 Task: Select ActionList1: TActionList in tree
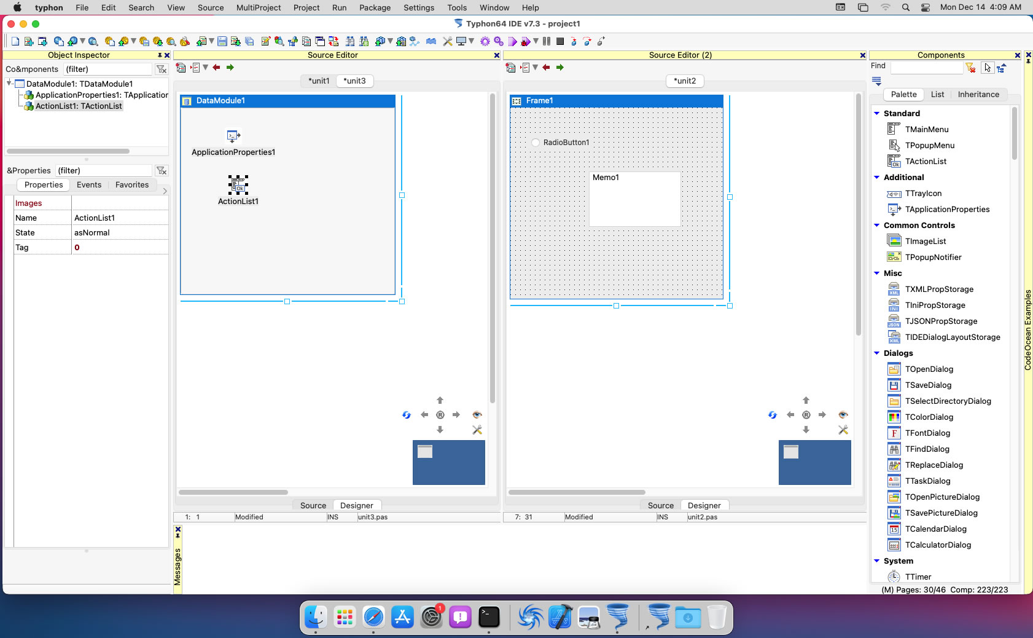tap(79, 106)
